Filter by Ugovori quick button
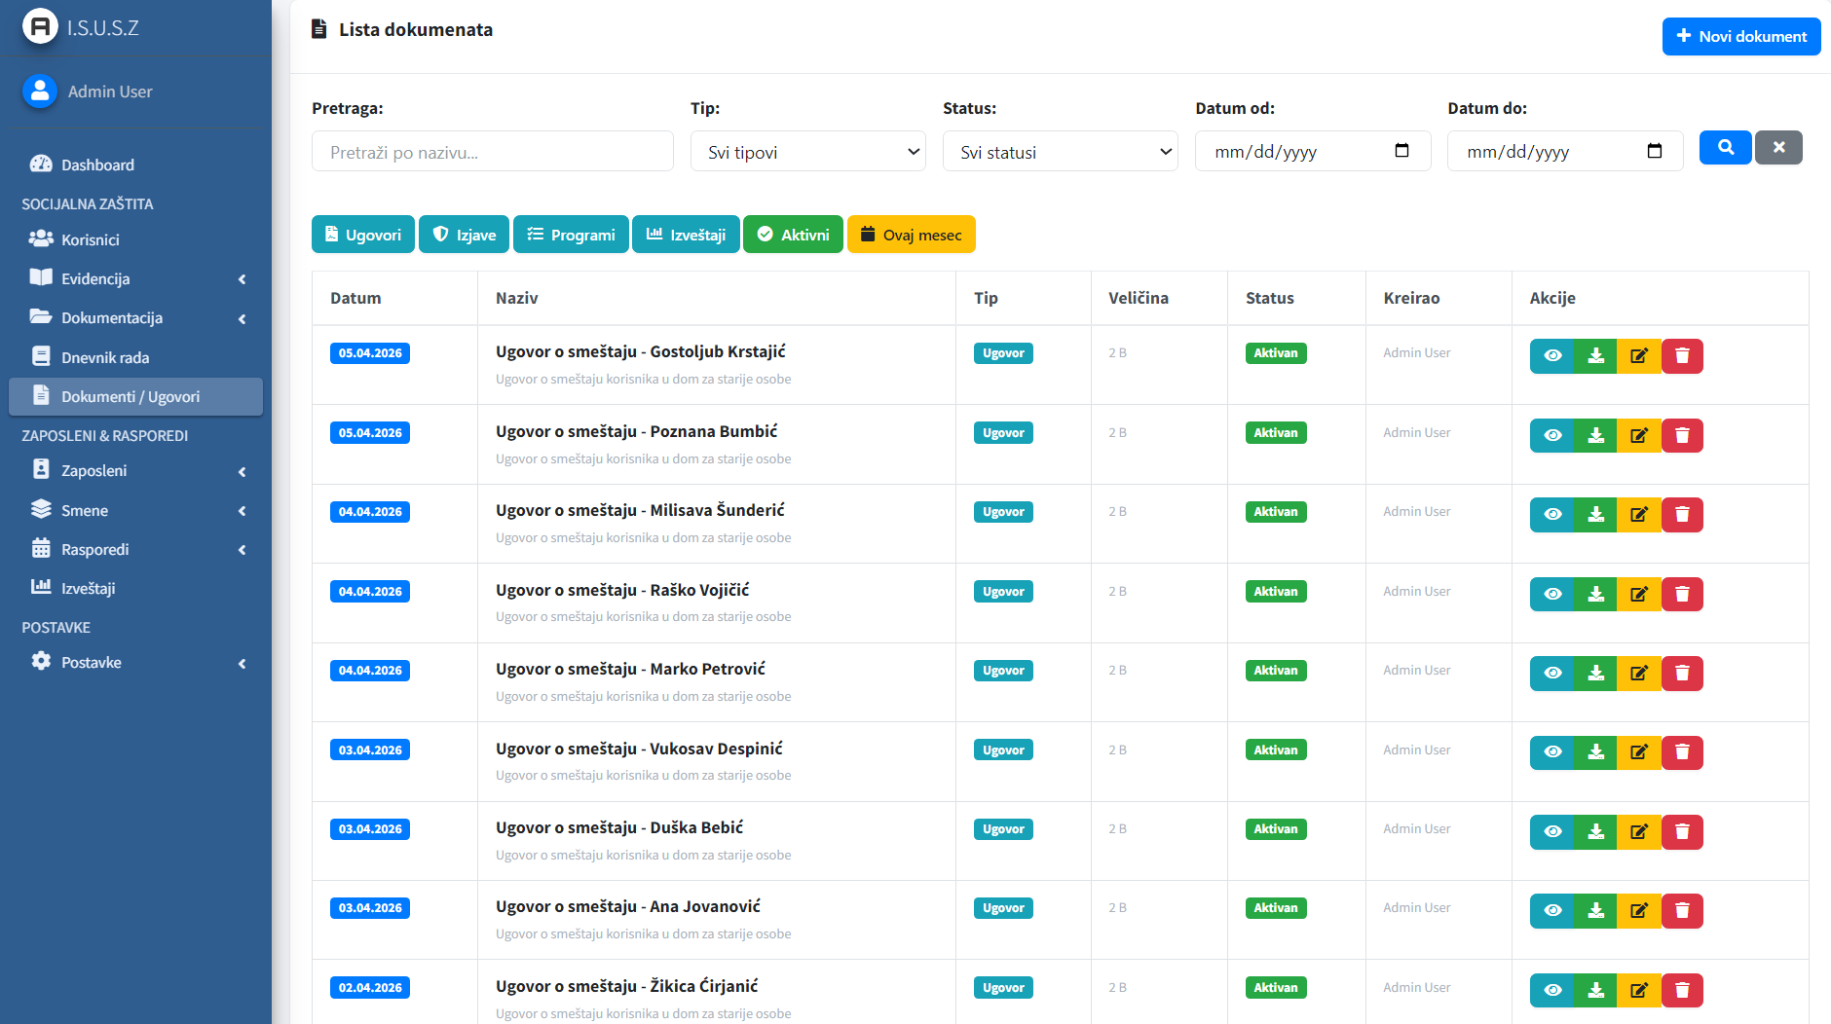This screenshot has height=1024, width=1831. (x=363, y=235)
